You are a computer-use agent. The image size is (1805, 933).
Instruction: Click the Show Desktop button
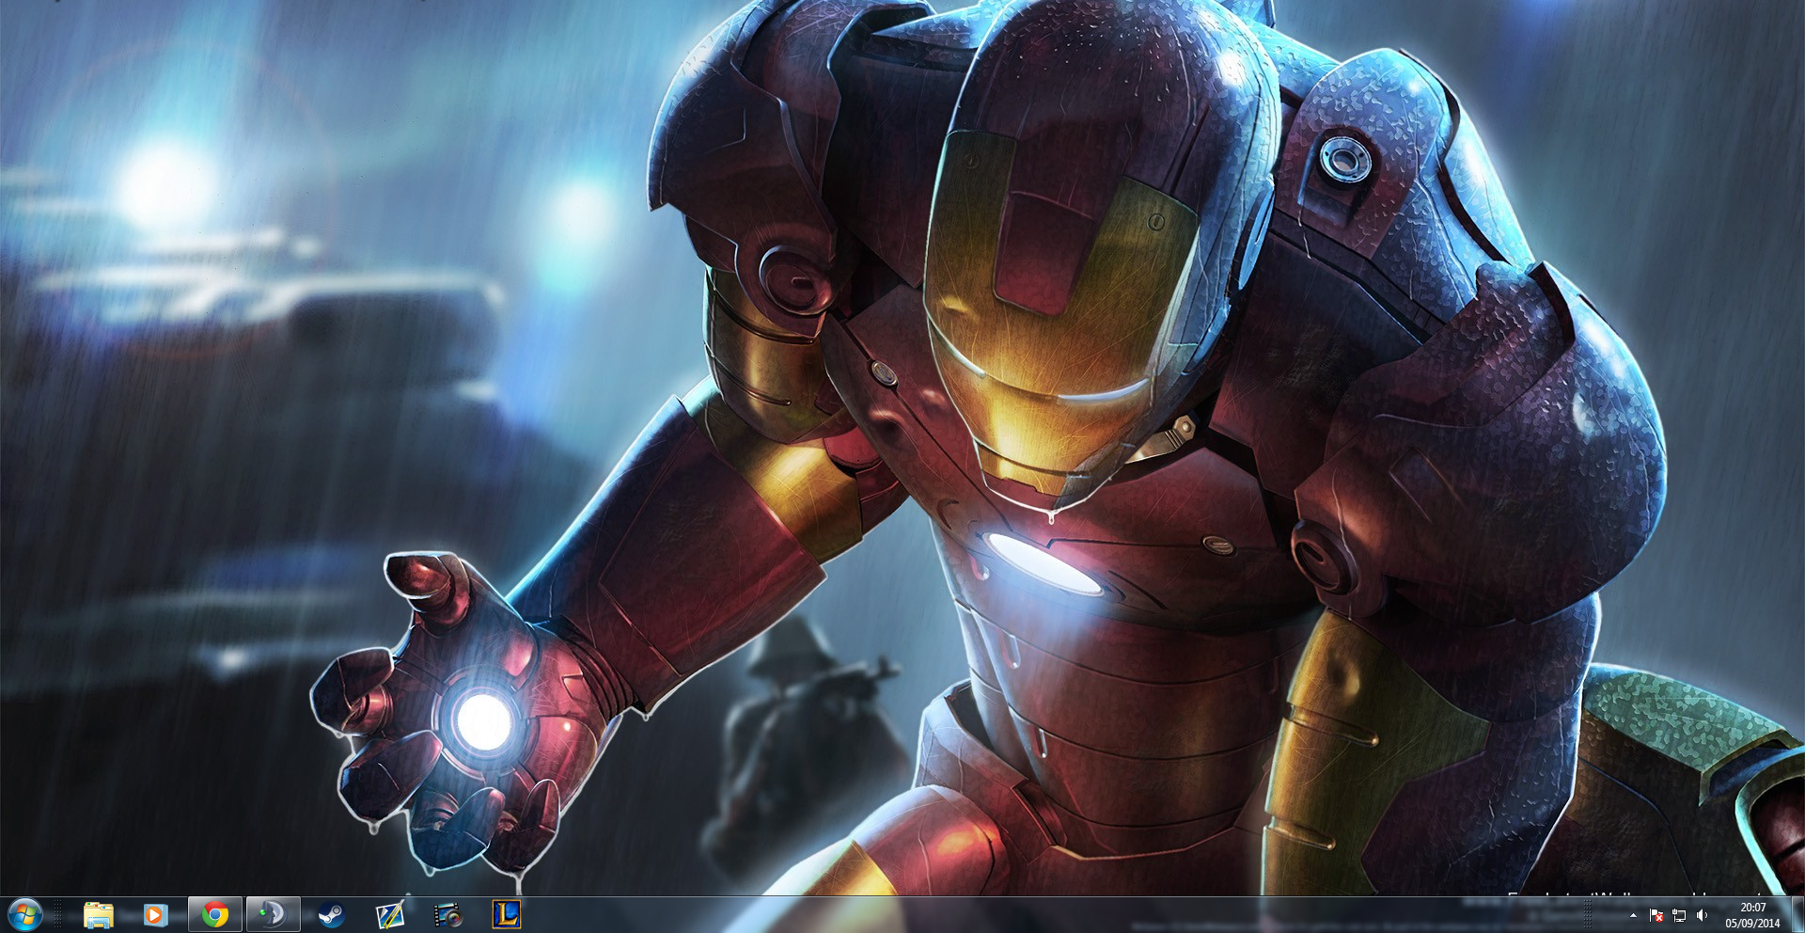click(x=1797, y=914)
